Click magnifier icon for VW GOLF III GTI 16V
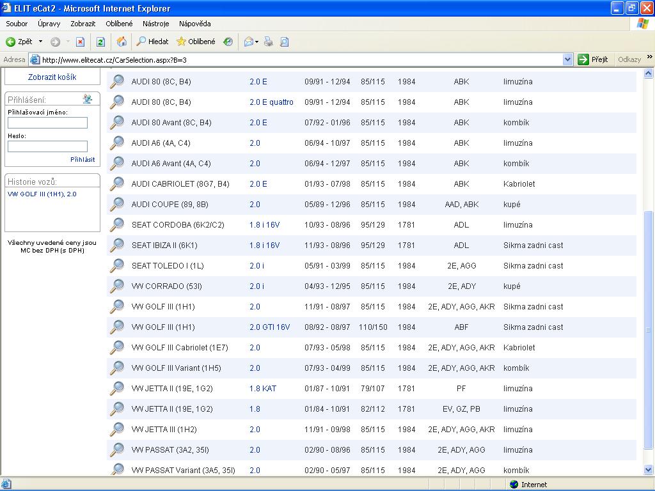 [x=117, y=327]
